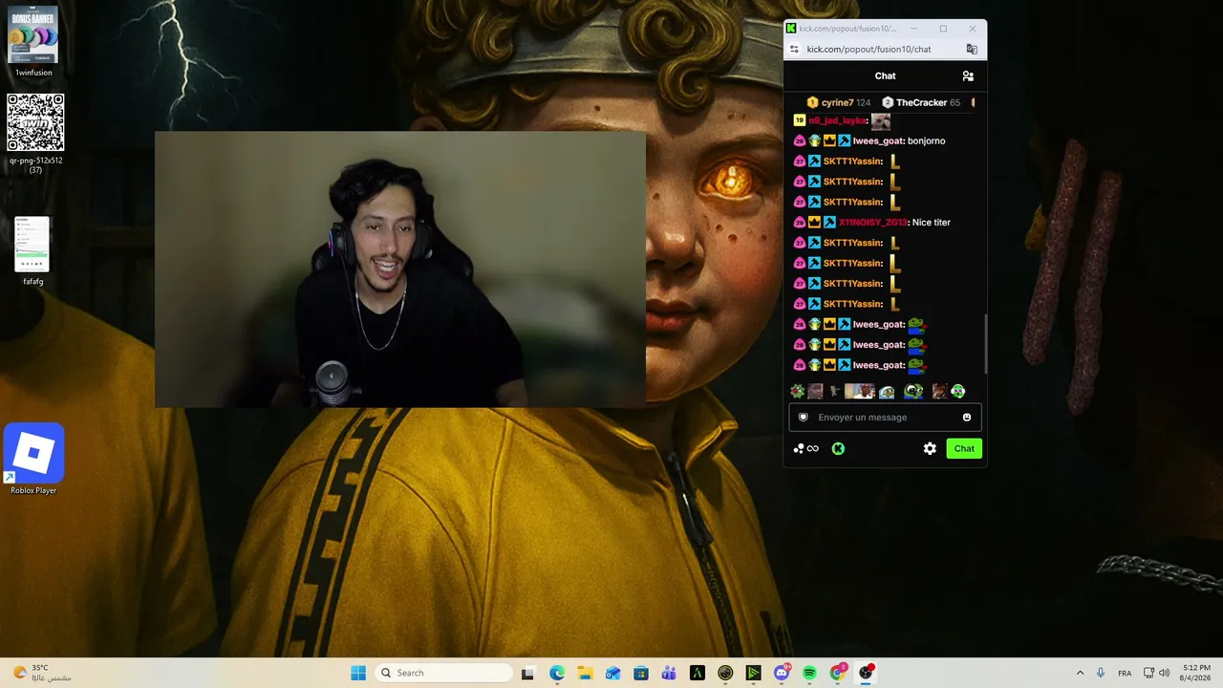Screen dimensions: 1223x688
Task: Open Microsoft Store from the taskbar
Action: pos(641,673)
